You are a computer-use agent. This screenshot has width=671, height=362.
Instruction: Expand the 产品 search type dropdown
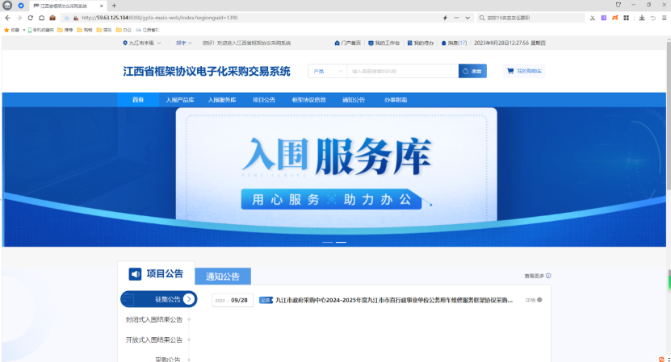327,71
